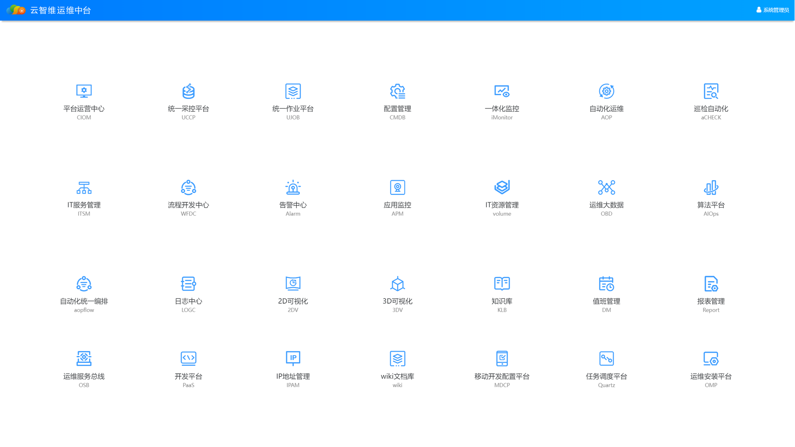Open the 运维安装平台 OMP icon
The width and height of the screenshot is (795, 447).
click(x=711, y=358)
